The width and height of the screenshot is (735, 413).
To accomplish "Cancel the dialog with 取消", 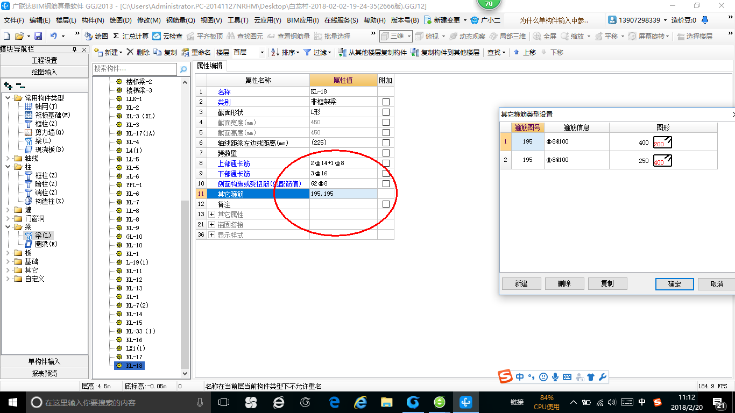I will tap(717, 284).
